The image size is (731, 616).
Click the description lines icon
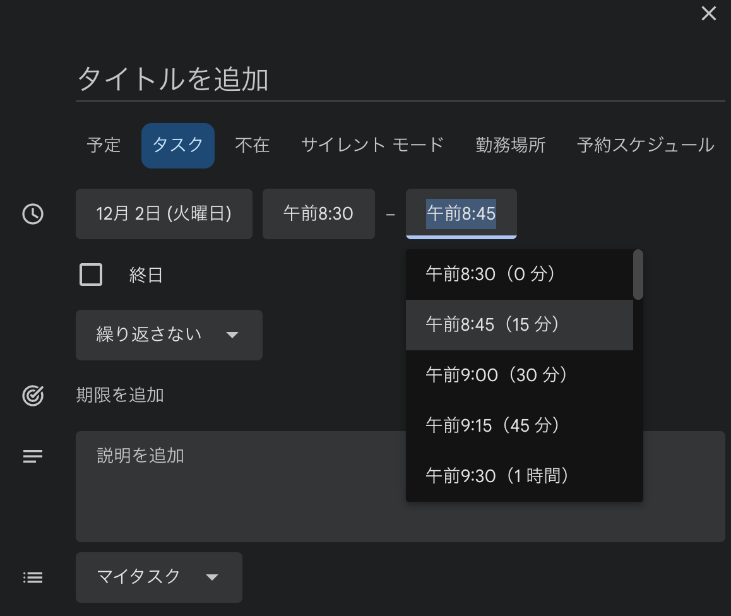(32, 456)
